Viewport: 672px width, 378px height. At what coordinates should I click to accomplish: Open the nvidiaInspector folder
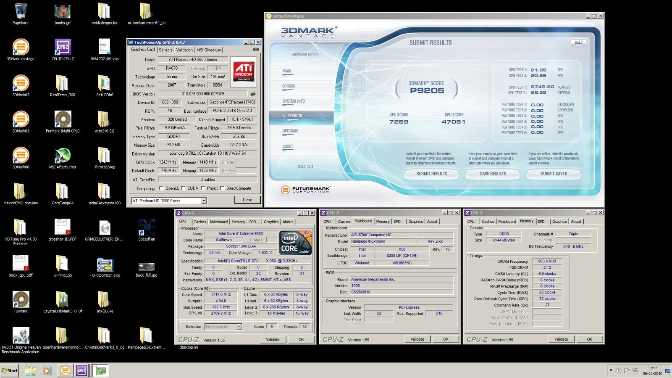click(104, 13)
